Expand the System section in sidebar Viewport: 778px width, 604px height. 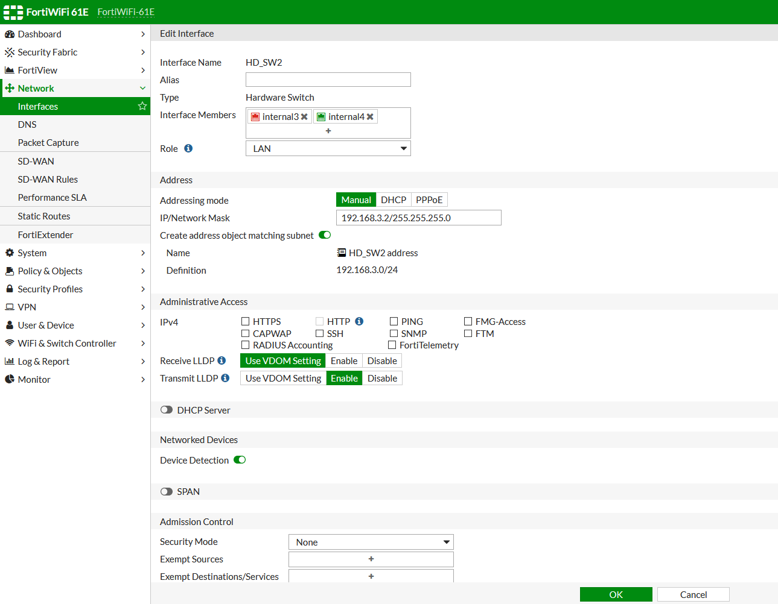[x=10, y=253]
